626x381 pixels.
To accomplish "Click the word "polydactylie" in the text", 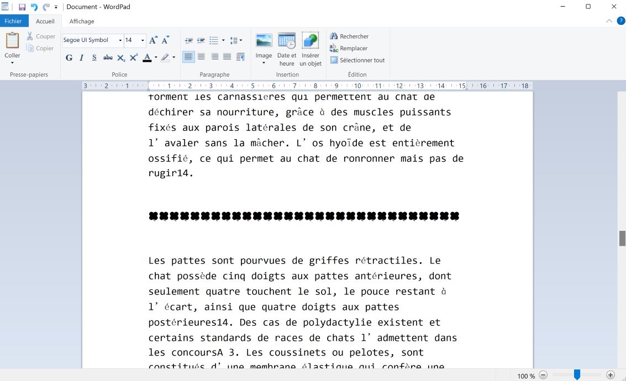I will point(338,322).
